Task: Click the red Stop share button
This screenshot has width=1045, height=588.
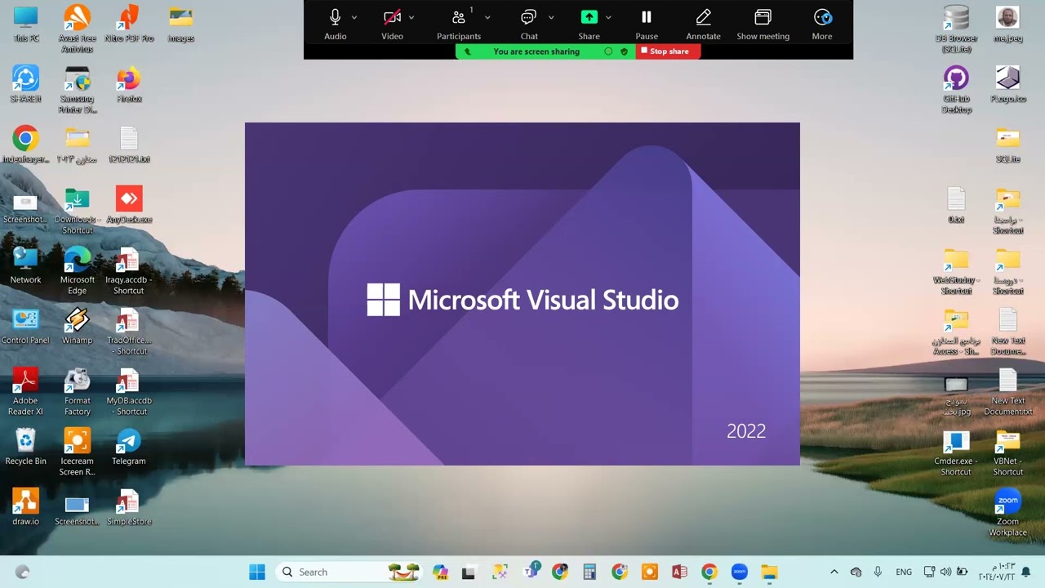Action: pos(668,51)
